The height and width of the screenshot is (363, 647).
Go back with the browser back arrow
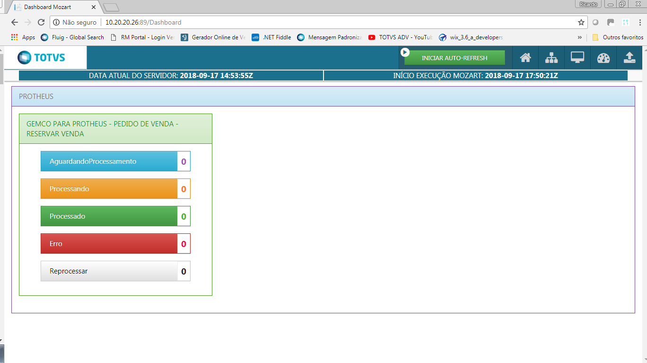click(x=15, y=22)
